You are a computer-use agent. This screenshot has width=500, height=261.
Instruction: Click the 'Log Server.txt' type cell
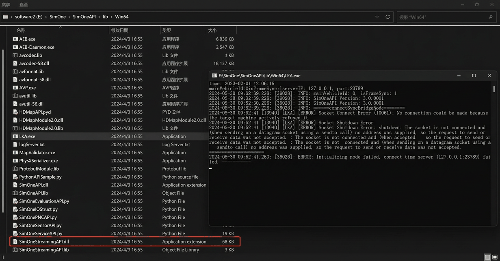(176, 145)
